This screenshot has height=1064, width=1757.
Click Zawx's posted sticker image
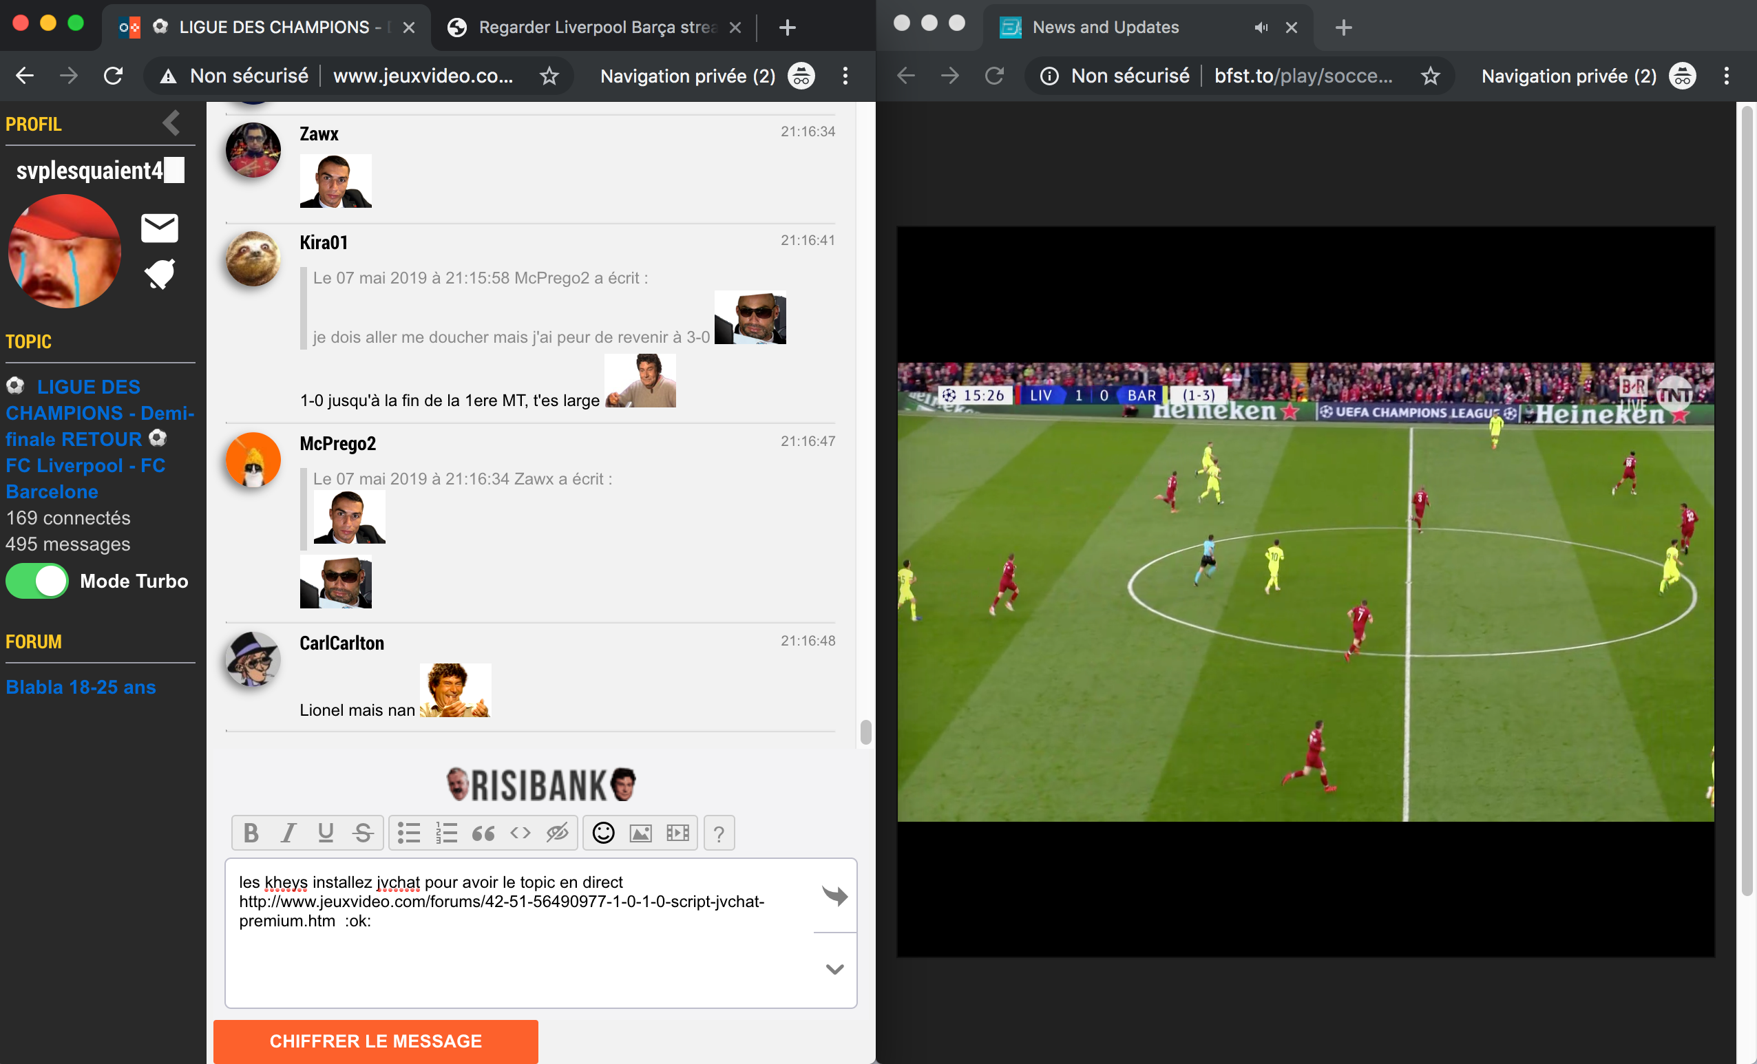point(336,180)
